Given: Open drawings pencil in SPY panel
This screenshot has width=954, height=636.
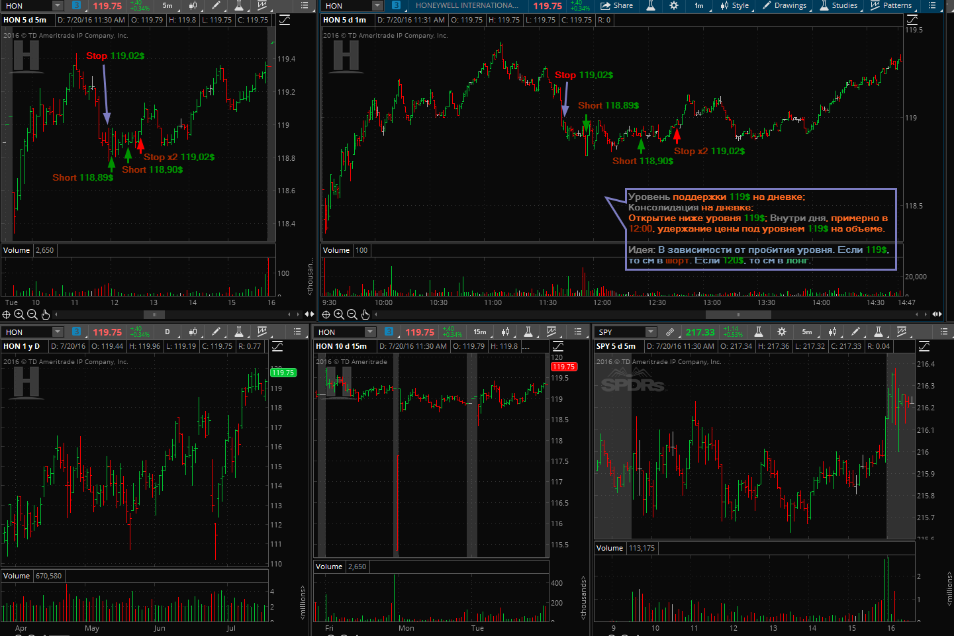Looking at the screenshot, I should 855,332.
